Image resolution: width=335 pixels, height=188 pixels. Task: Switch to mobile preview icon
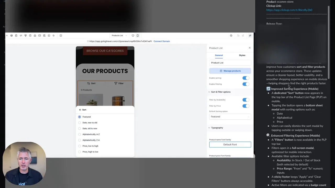138,36
